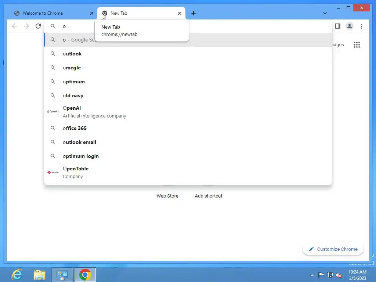Go back with the back arrow
Viewport: 376px width, 282px height.
[15, 26]
